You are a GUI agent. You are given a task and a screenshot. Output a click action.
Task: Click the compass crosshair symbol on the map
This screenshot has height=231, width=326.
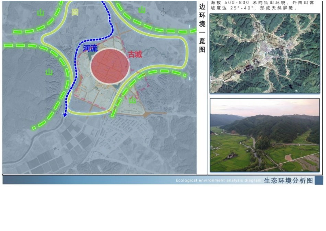pyautogui.click(x=163, y=13)
